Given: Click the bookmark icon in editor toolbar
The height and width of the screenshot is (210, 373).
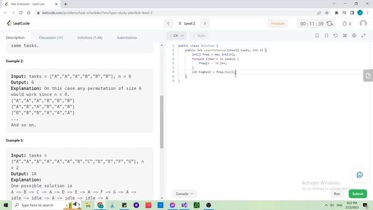Looking at the screenshot, I should 317,35.
